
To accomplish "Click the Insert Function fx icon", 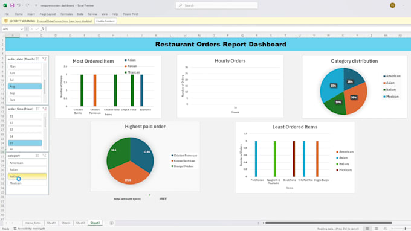I will (42, 29).
